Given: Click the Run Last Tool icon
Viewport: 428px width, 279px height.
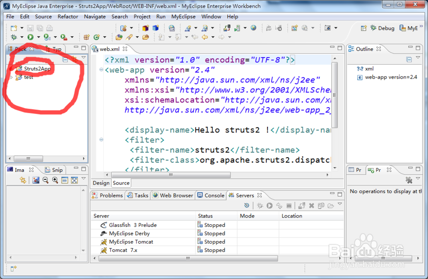Looking at the screenshot, I should pyautogui.click(x=64, y=37).
